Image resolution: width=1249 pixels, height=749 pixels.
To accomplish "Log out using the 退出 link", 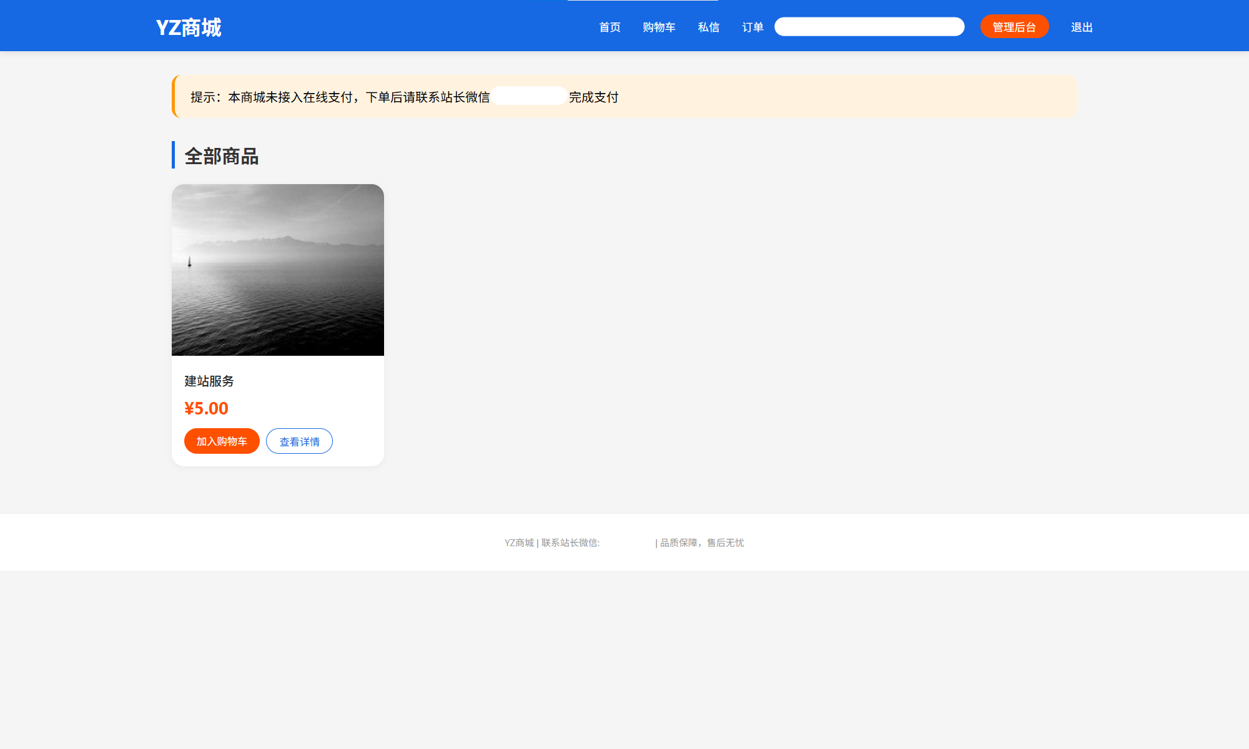I will pos(1082,27).
